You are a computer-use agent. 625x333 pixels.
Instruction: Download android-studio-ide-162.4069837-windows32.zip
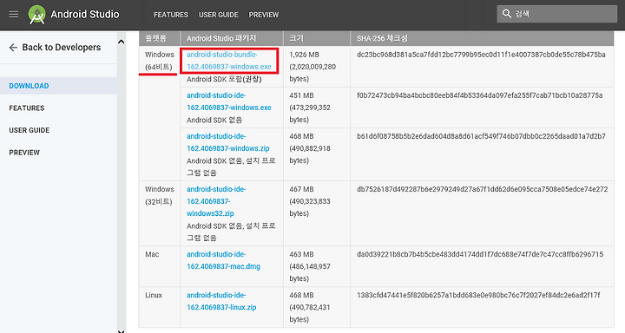pyautogui.click(x=216, y=201)
